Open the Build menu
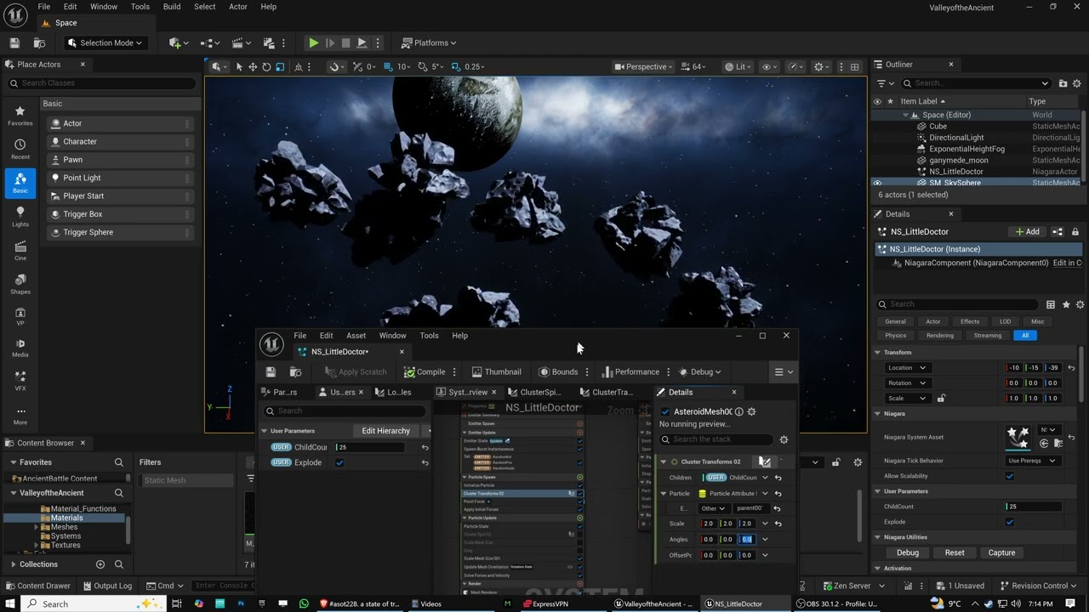The height and width of the screenshot is (612, 1089). coord(172,7)
